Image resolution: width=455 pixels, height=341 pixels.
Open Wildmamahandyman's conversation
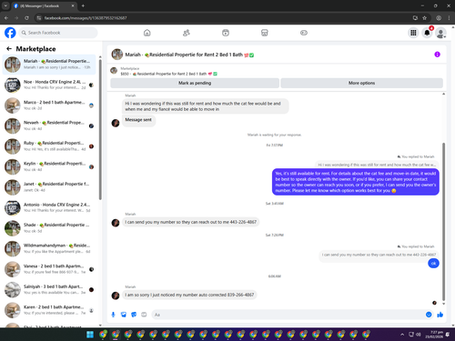49,248
